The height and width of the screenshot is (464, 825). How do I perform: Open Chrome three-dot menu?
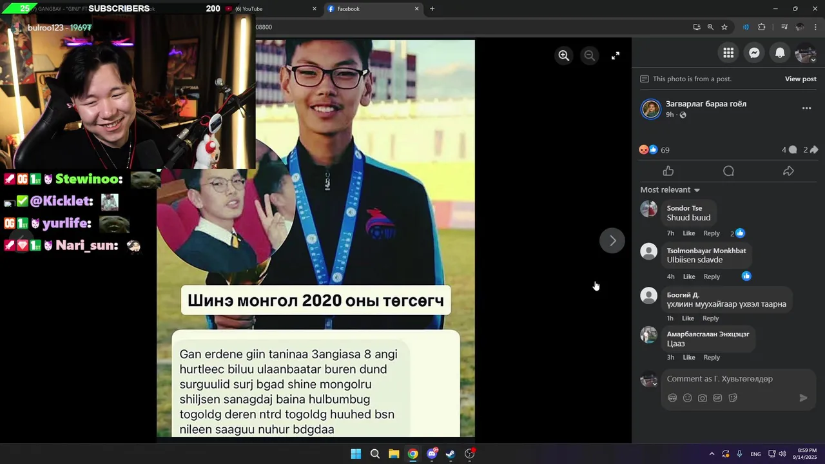pyautogui.click(x=815, y=27)
